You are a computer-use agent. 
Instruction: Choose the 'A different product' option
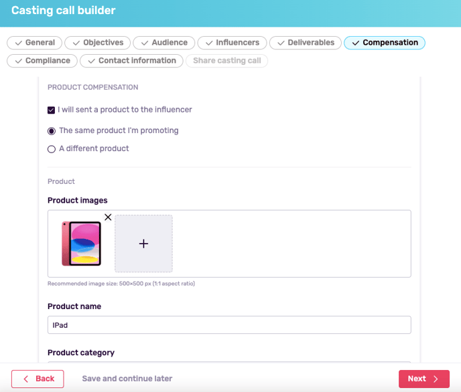point(52,149)
